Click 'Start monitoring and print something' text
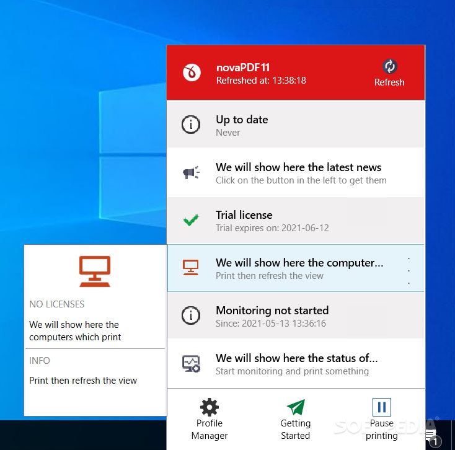Screen dimensions: 455x450 pyautogui.click(x=292, y=371)
